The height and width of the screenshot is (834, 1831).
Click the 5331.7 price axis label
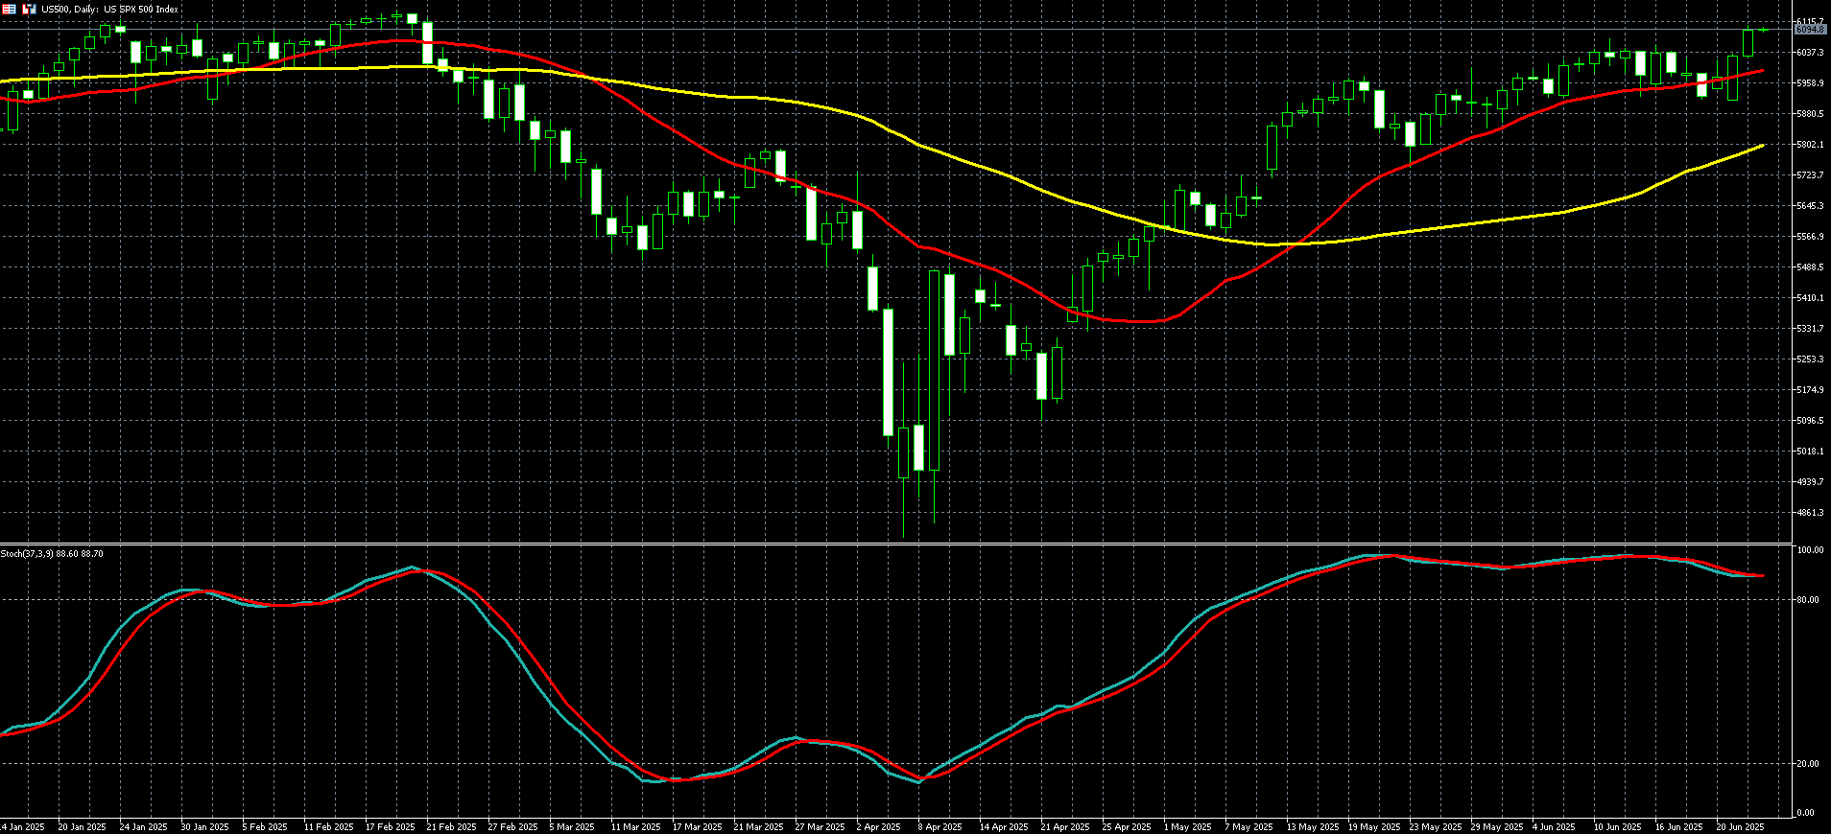point(1810,329)
